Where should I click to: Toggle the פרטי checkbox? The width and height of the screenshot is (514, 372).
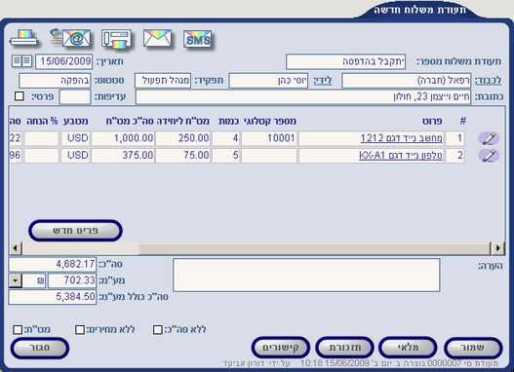coord(20,96)
